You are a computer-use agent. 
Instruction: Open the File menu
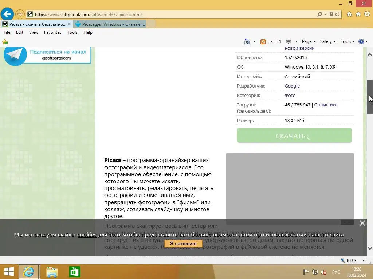click(x=7, y=32)
